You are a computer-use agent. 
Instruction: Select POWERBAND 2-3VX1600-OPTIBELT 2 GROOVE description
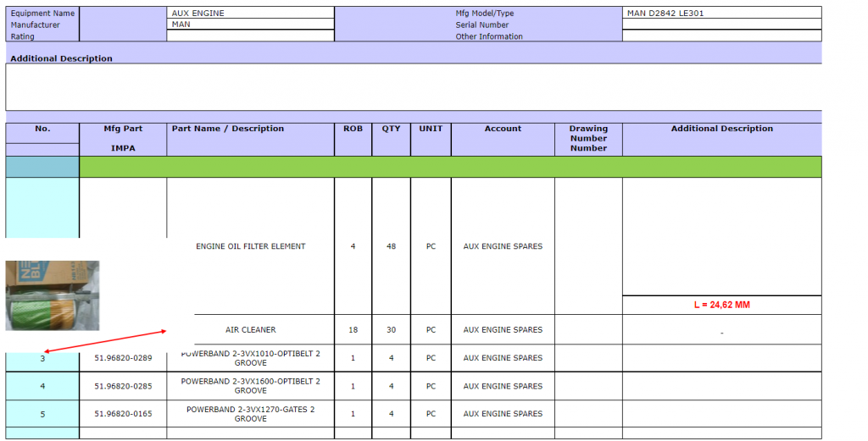tap(250, 386)
